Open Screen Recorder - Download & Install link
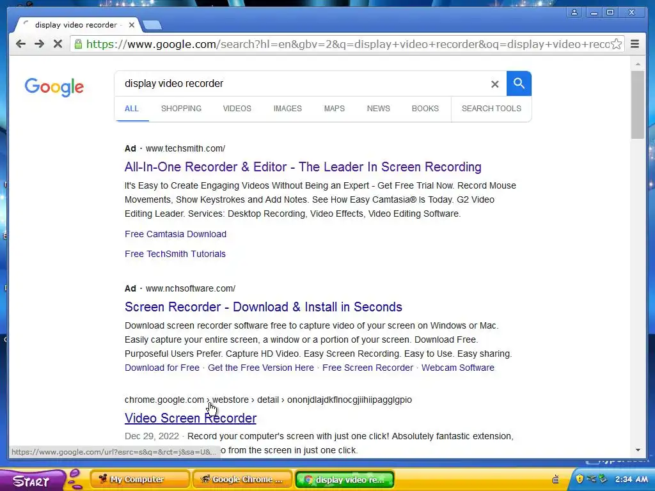This screenshot has width=655, height=491. point(263,307)
